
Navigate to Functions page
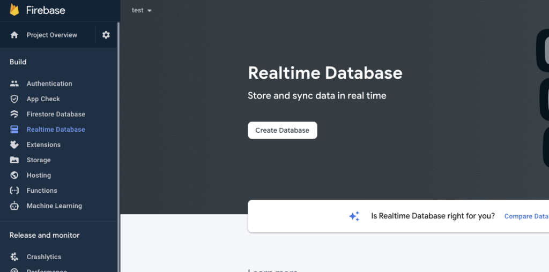(x=42, y=191)
